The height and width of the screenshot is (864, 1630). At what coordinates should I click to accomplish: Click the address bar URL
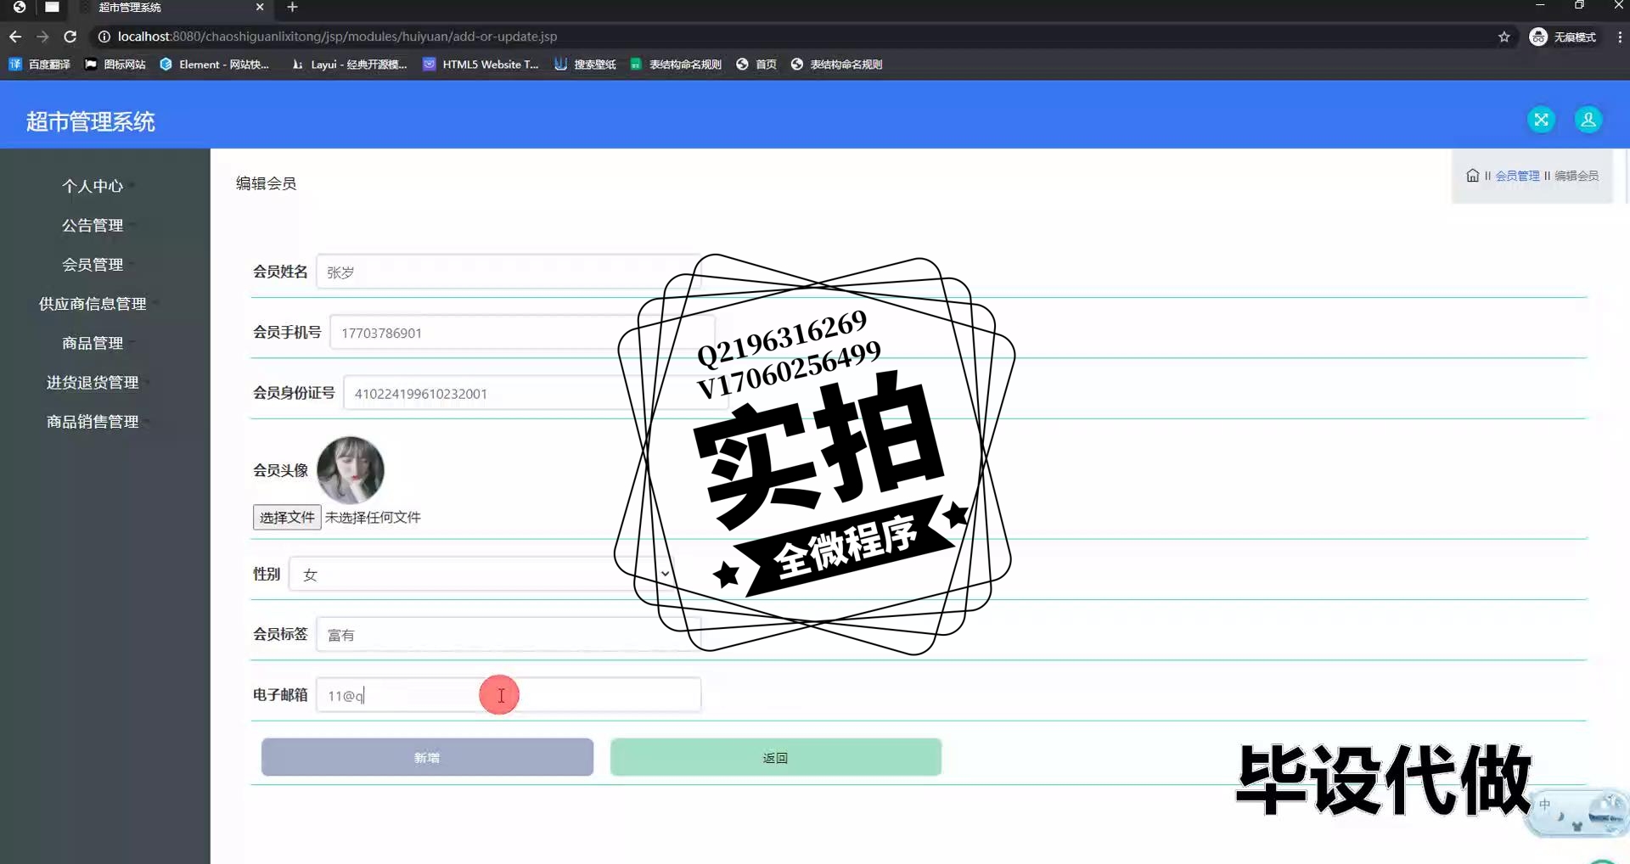[x=337, y=36]
